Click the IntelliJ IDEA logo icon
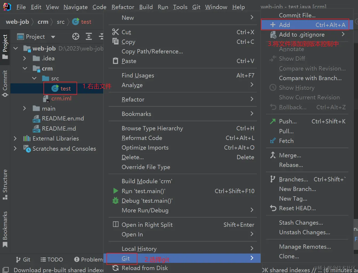The width and height of the screenshot is (358, 273). click(7, 7)
